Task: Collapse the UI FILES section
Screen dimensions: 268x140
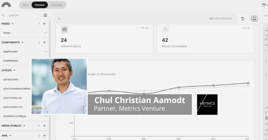Action: pos(14,70)
